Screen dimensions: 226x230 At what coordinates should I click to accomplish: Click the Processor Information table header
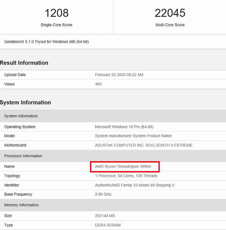(113, 156)
